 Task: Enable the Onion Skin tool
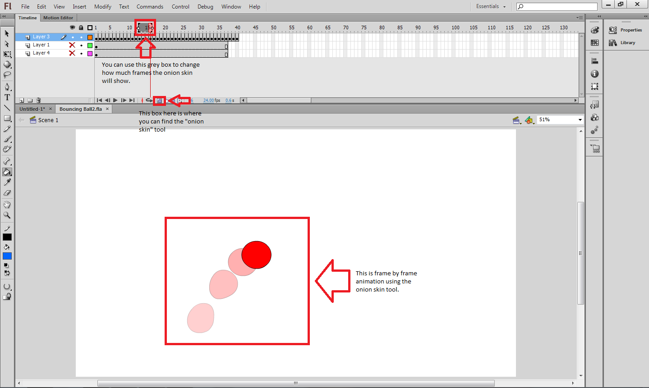click(160, 100)
